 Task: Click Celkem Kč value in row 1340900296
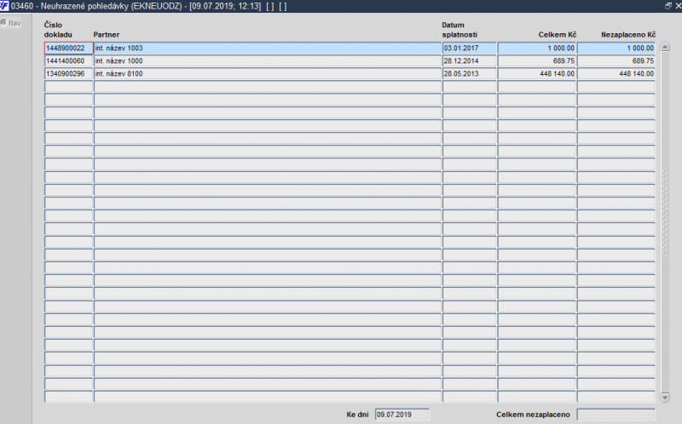pyautogui.click(x=537, y=74)
